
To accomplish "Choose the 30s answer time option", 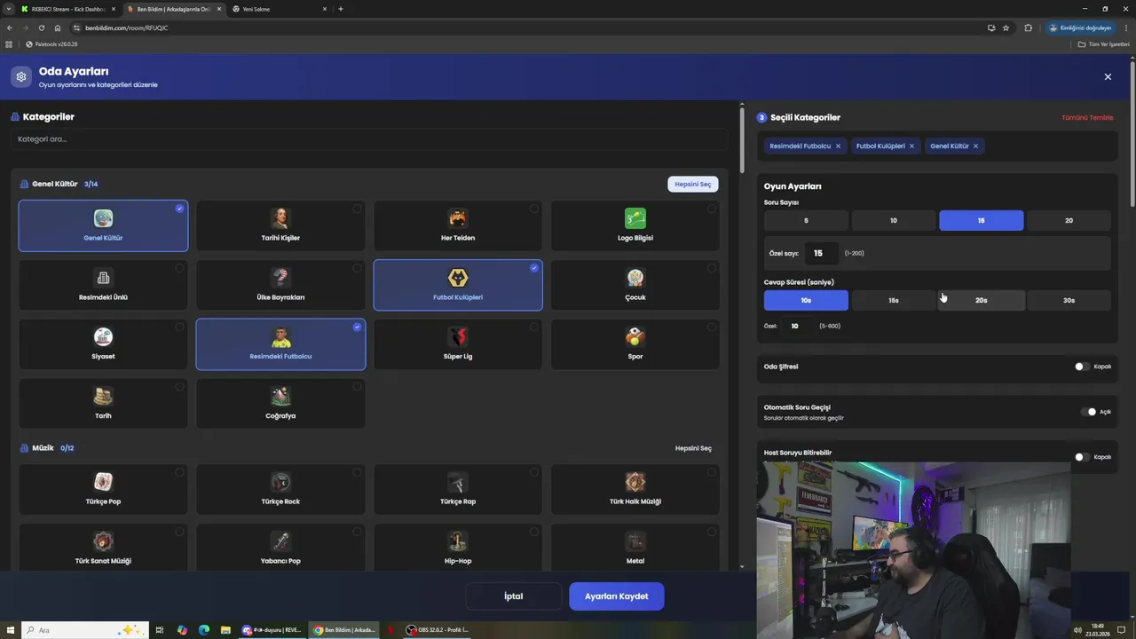I will 1069,300.
